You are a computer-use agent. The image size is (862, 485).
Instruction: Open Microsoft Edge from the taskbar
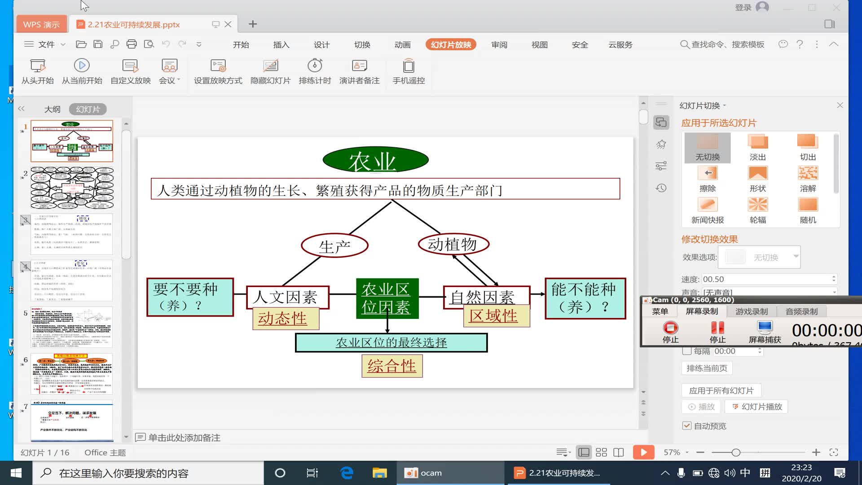tap(347, 473)
